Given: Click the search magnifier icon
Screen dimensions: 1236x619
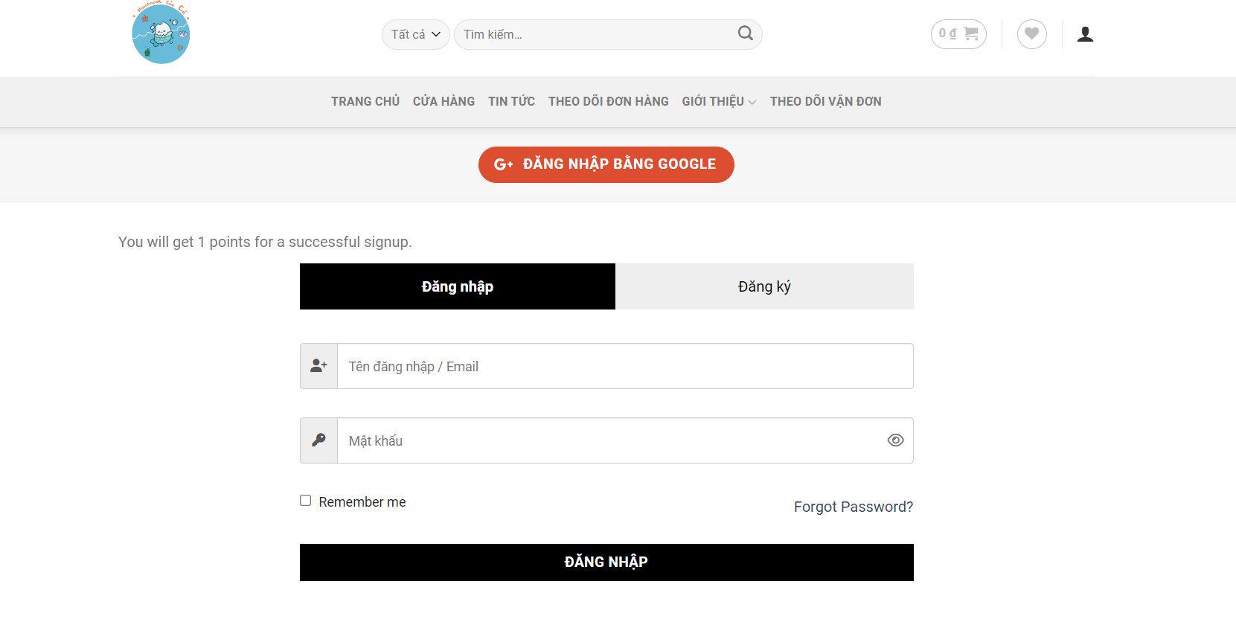Looking at the screenshot, I should [745, 33].
